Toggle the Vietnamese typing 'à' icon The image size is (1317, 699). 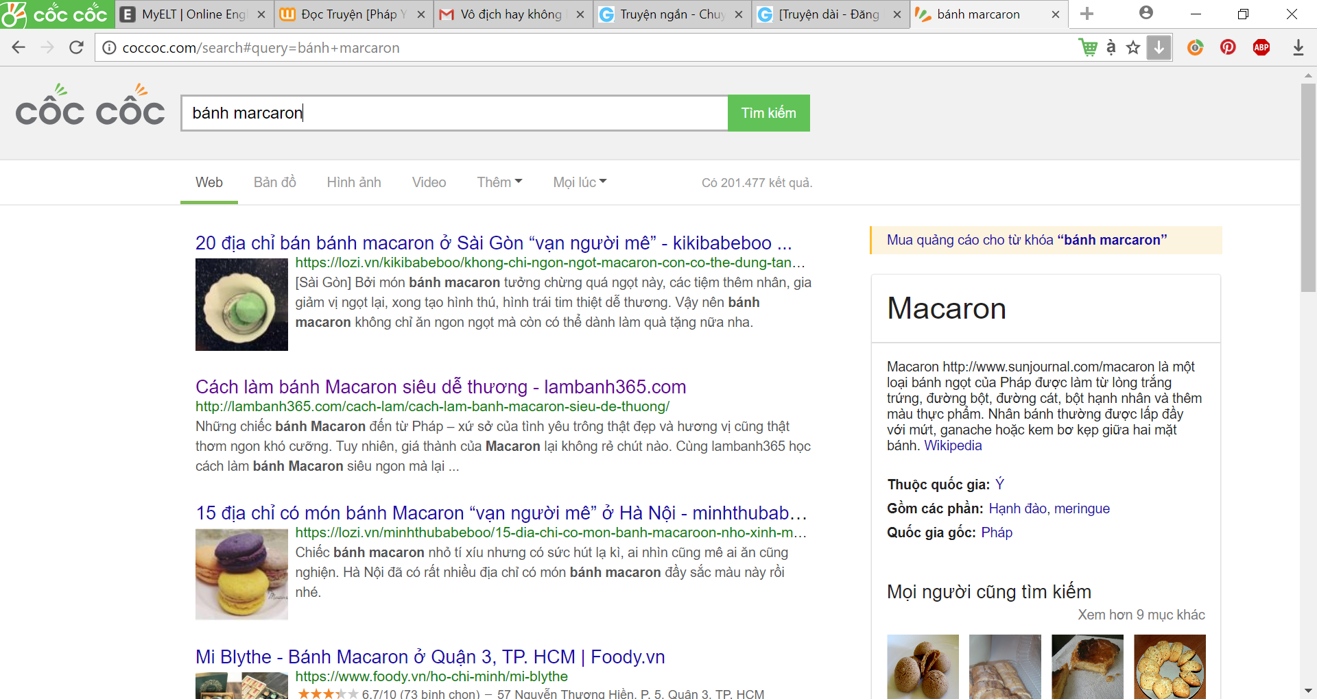pyautogui.click(x=1111, y=47)
